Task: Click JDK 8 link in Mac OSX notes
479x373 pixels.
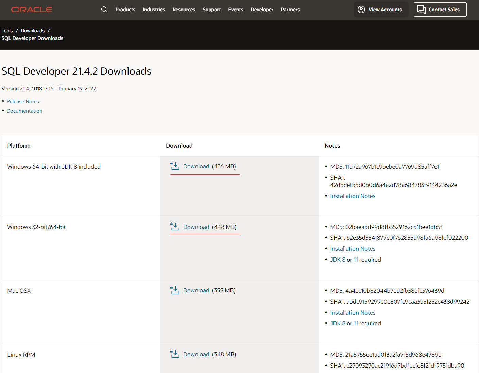Action: coord(338,323)
